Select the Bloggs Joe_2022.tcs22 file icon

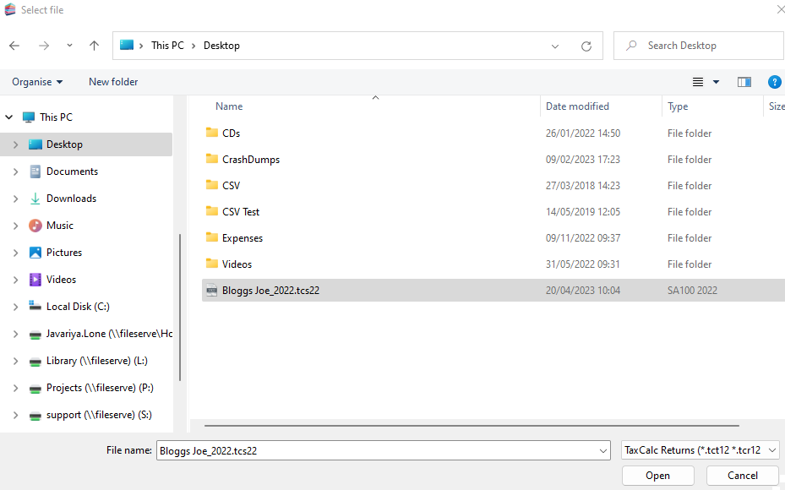point(211,291)
